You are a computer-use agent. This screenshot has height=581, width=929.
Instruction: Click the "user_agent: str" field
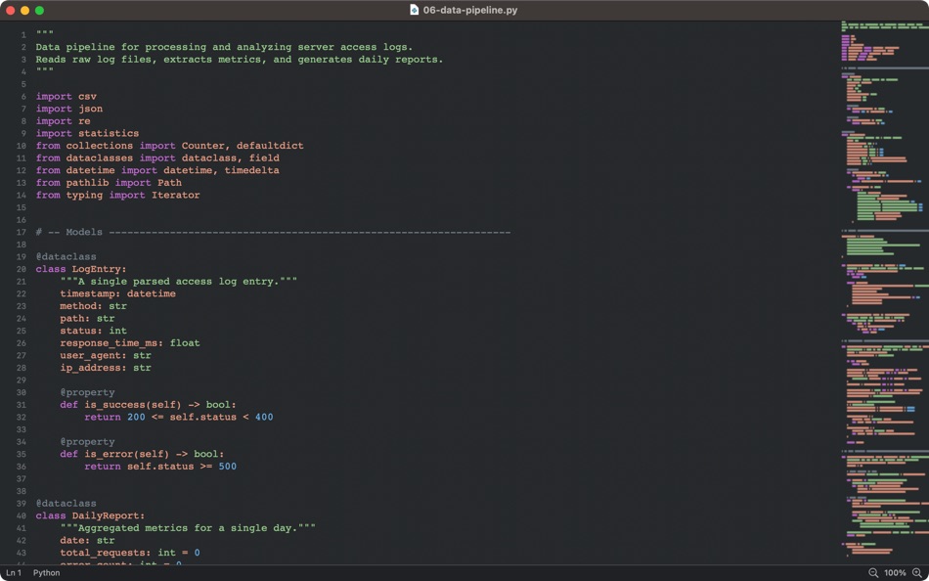[106, 355]
